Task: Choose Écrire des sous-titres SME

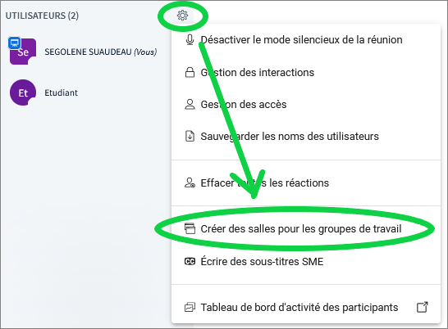Action: click(x=306, y=261)
